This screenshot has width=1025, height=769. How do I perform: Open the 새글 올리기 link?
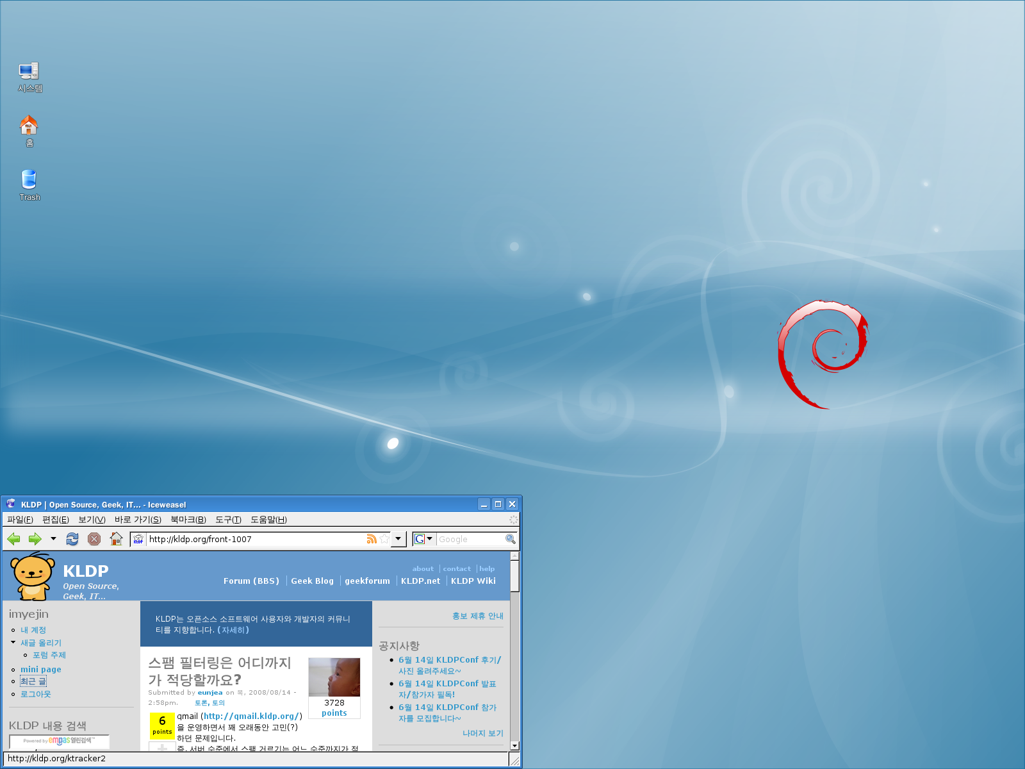pos(41,643)
